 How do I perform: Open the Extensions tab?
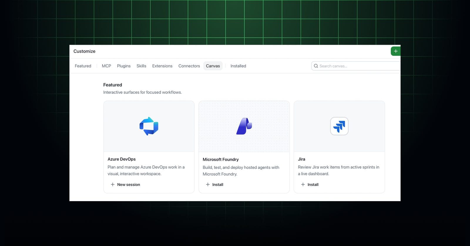point(162,66)
